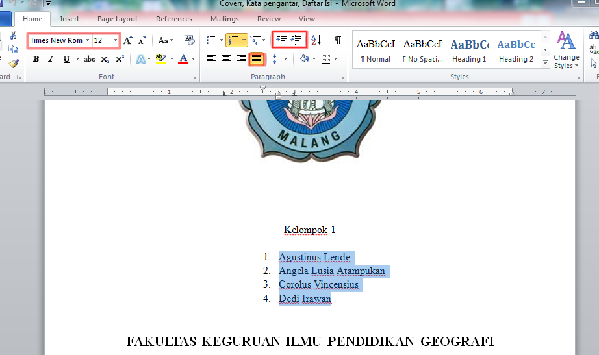Open the Paragraph dialog launcher
The width and height of the screenshot is (599, 355).
coord(342,77)
